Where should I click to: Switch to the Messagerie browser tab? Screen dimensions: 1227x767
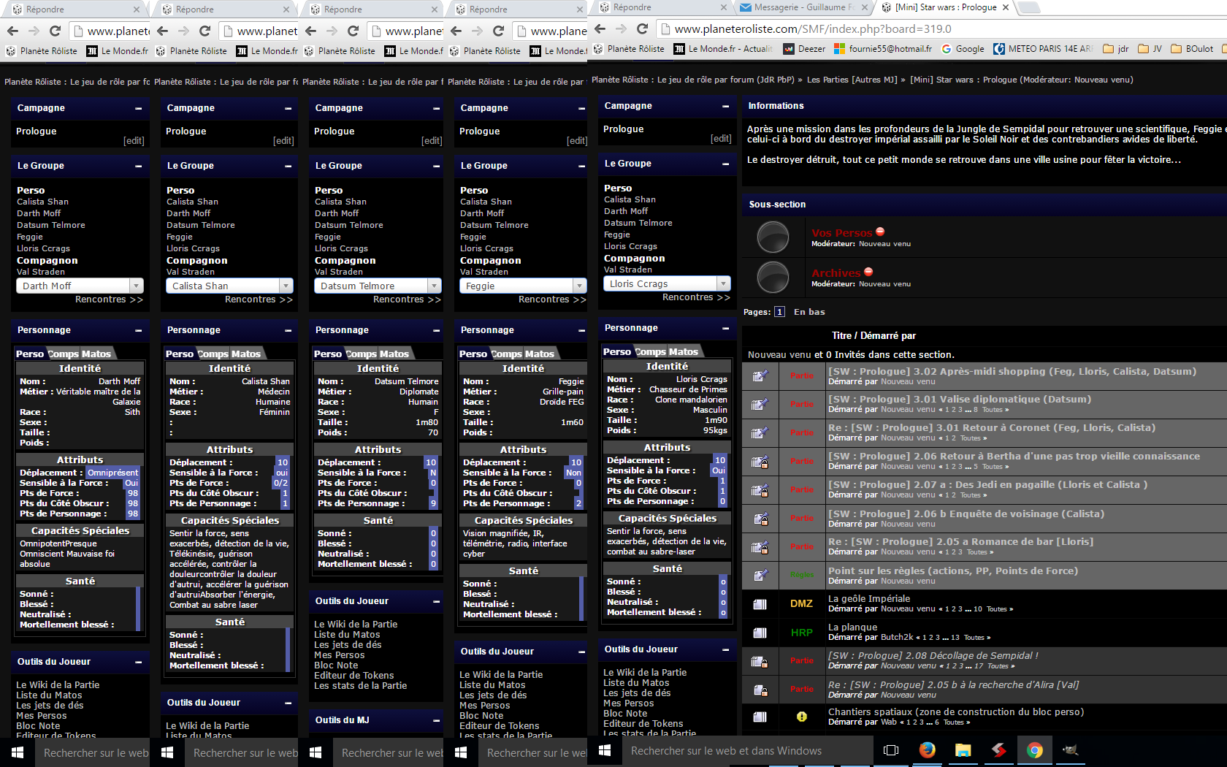(800, 7)
